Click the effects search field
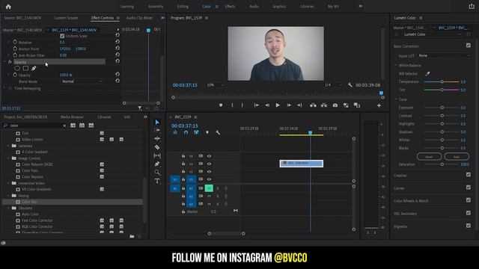Image resolution: width=479 pixels, height=269 pixels. point(35,126)
